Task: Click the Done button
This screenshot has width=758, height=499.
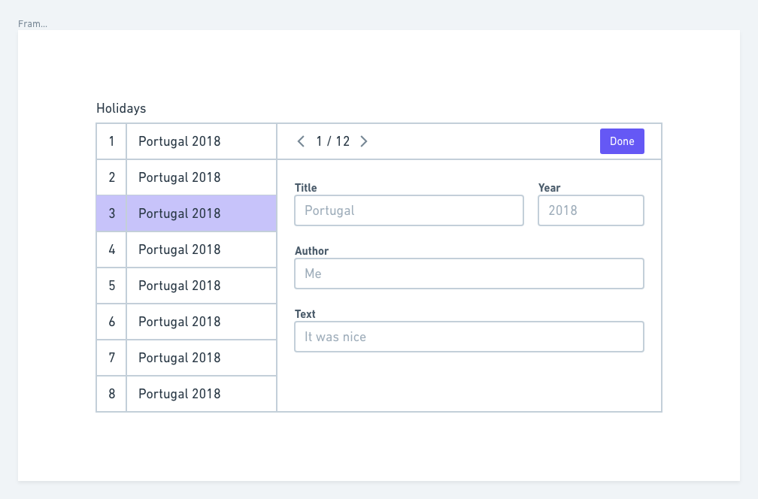Action: pyautogui.click(x=622, y=141)
